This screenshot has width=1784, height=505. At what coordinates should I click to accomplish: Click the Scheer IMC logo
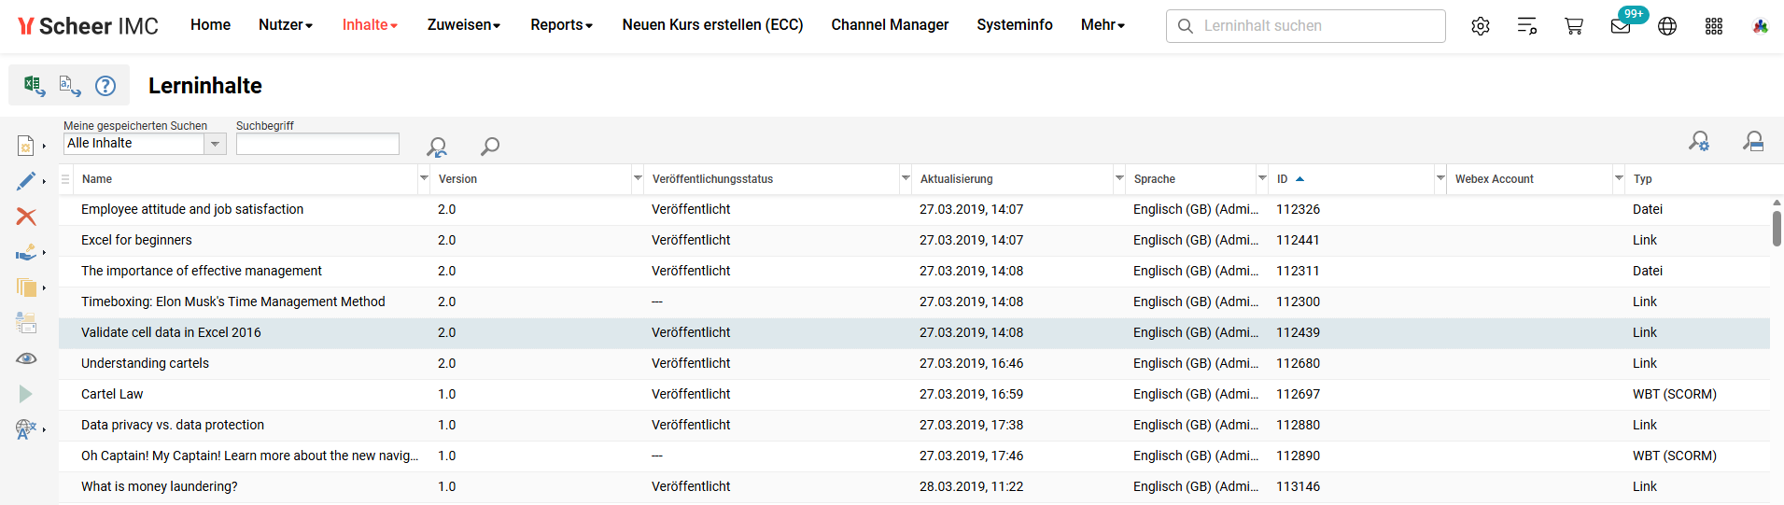[89, 26]
